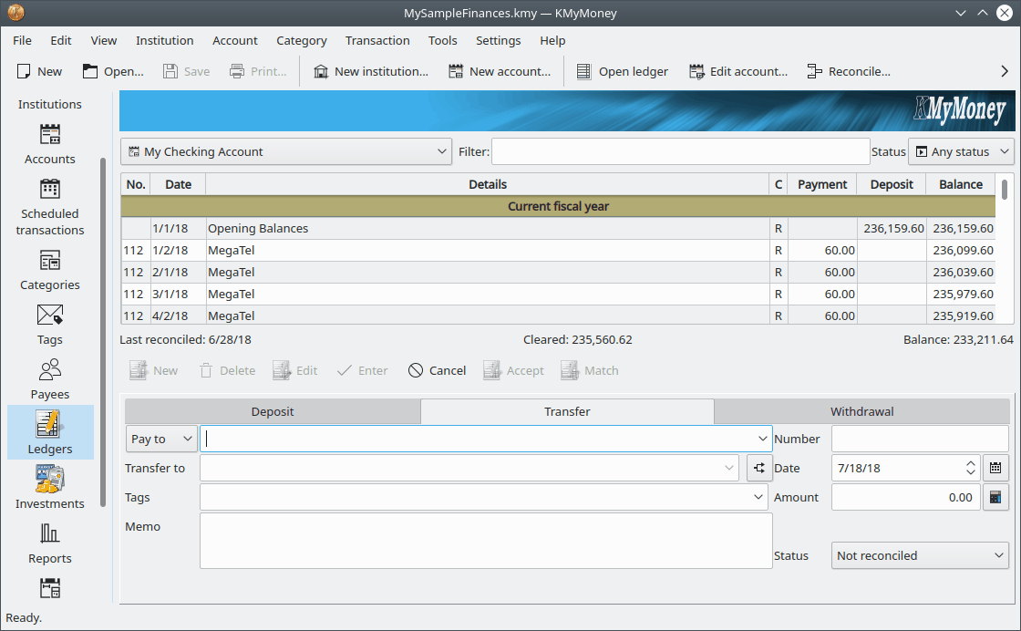Click Open ledger in the toolbar
This screenshot has height=631, width=1021.
click(x=623, y=72)
